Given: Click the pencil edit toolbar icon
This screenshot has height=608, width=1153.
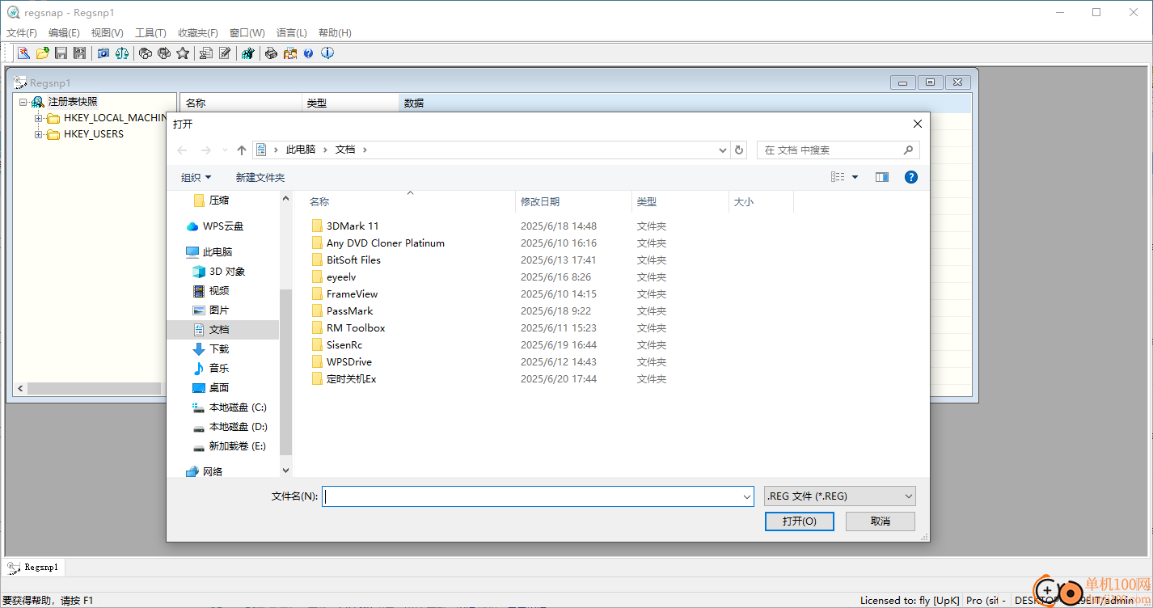Looking at the screenshot, I should pos(225,53).
